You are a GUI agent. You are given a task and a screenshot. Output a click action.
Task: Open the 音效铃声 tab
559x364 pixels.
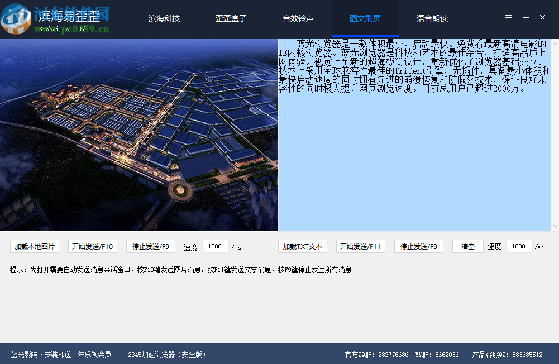(298, 18)
